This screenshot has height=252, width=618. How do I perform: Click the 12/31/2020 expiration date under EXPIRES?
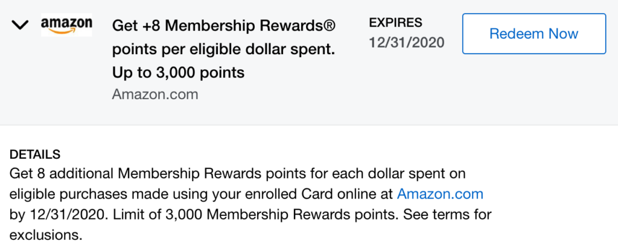pyautogui.click(x=407, y=42)
